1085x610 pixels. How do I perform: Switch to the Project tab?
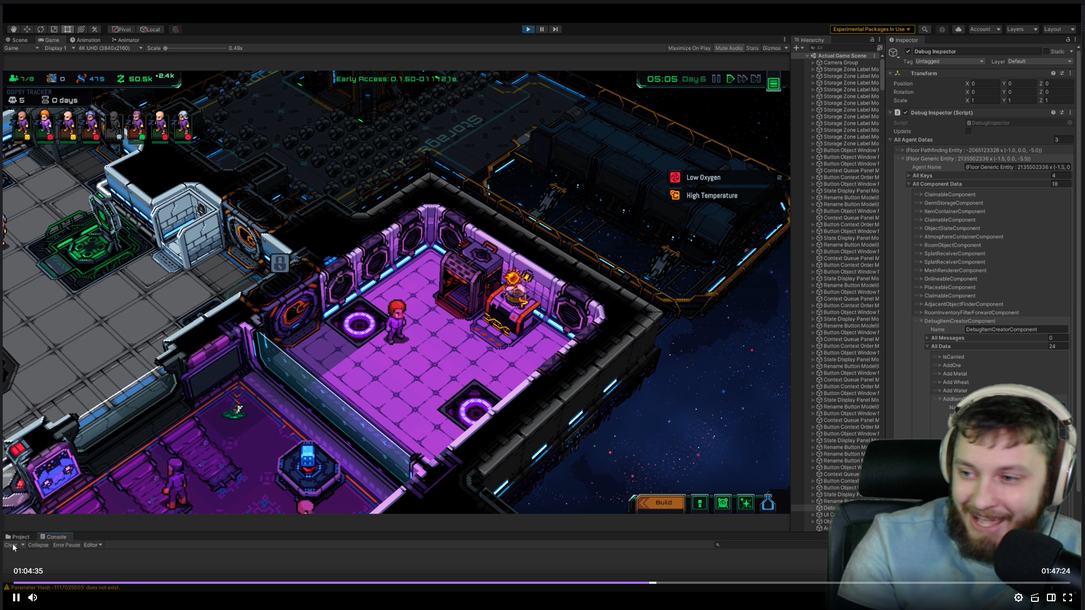coord(17,537)
